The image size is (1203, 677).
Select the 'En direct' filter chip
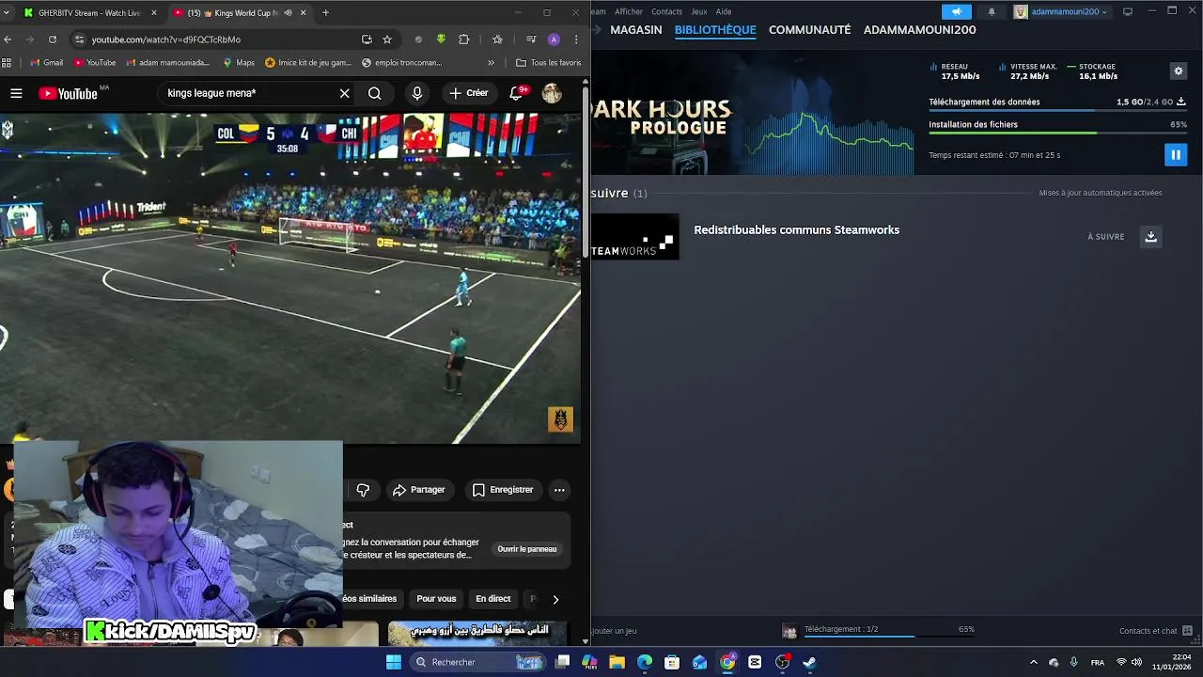[x=492, y=599]
